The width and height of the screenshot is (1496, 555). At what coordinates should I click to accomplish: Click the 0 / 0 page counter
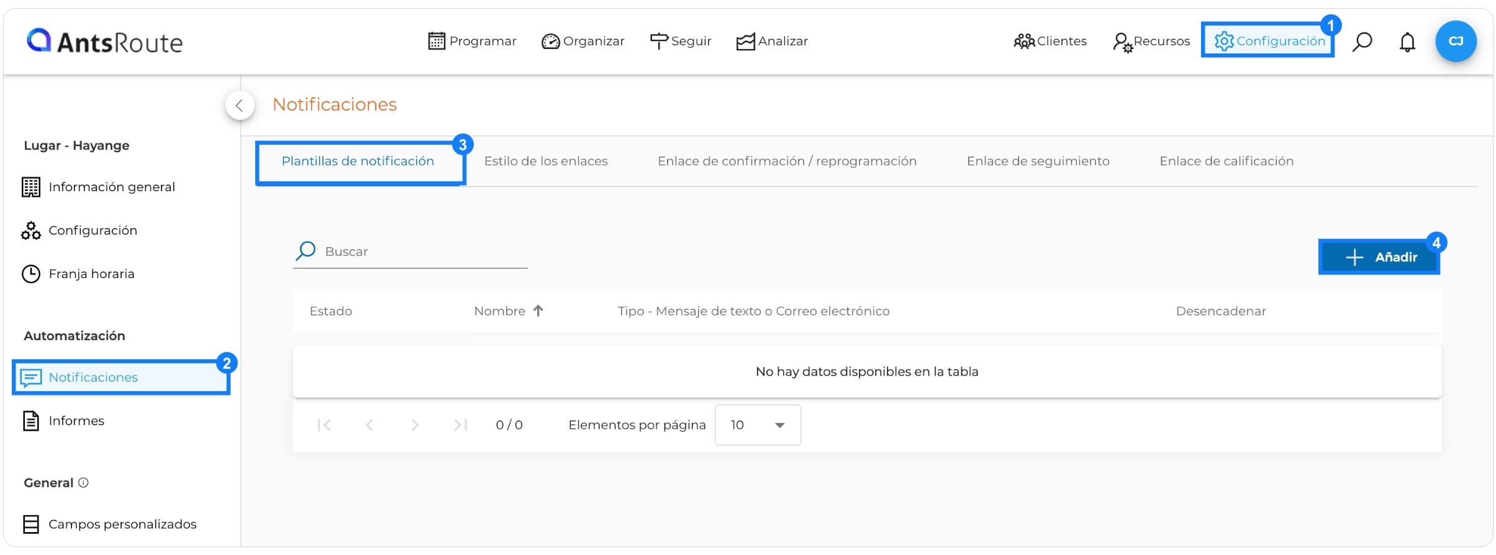click(x=509, y=425)
